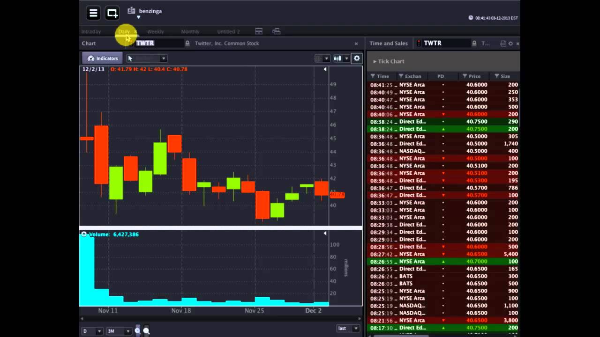The image size is (600, 337).
Task: Click the add new window icon
Action: point(112,13)
